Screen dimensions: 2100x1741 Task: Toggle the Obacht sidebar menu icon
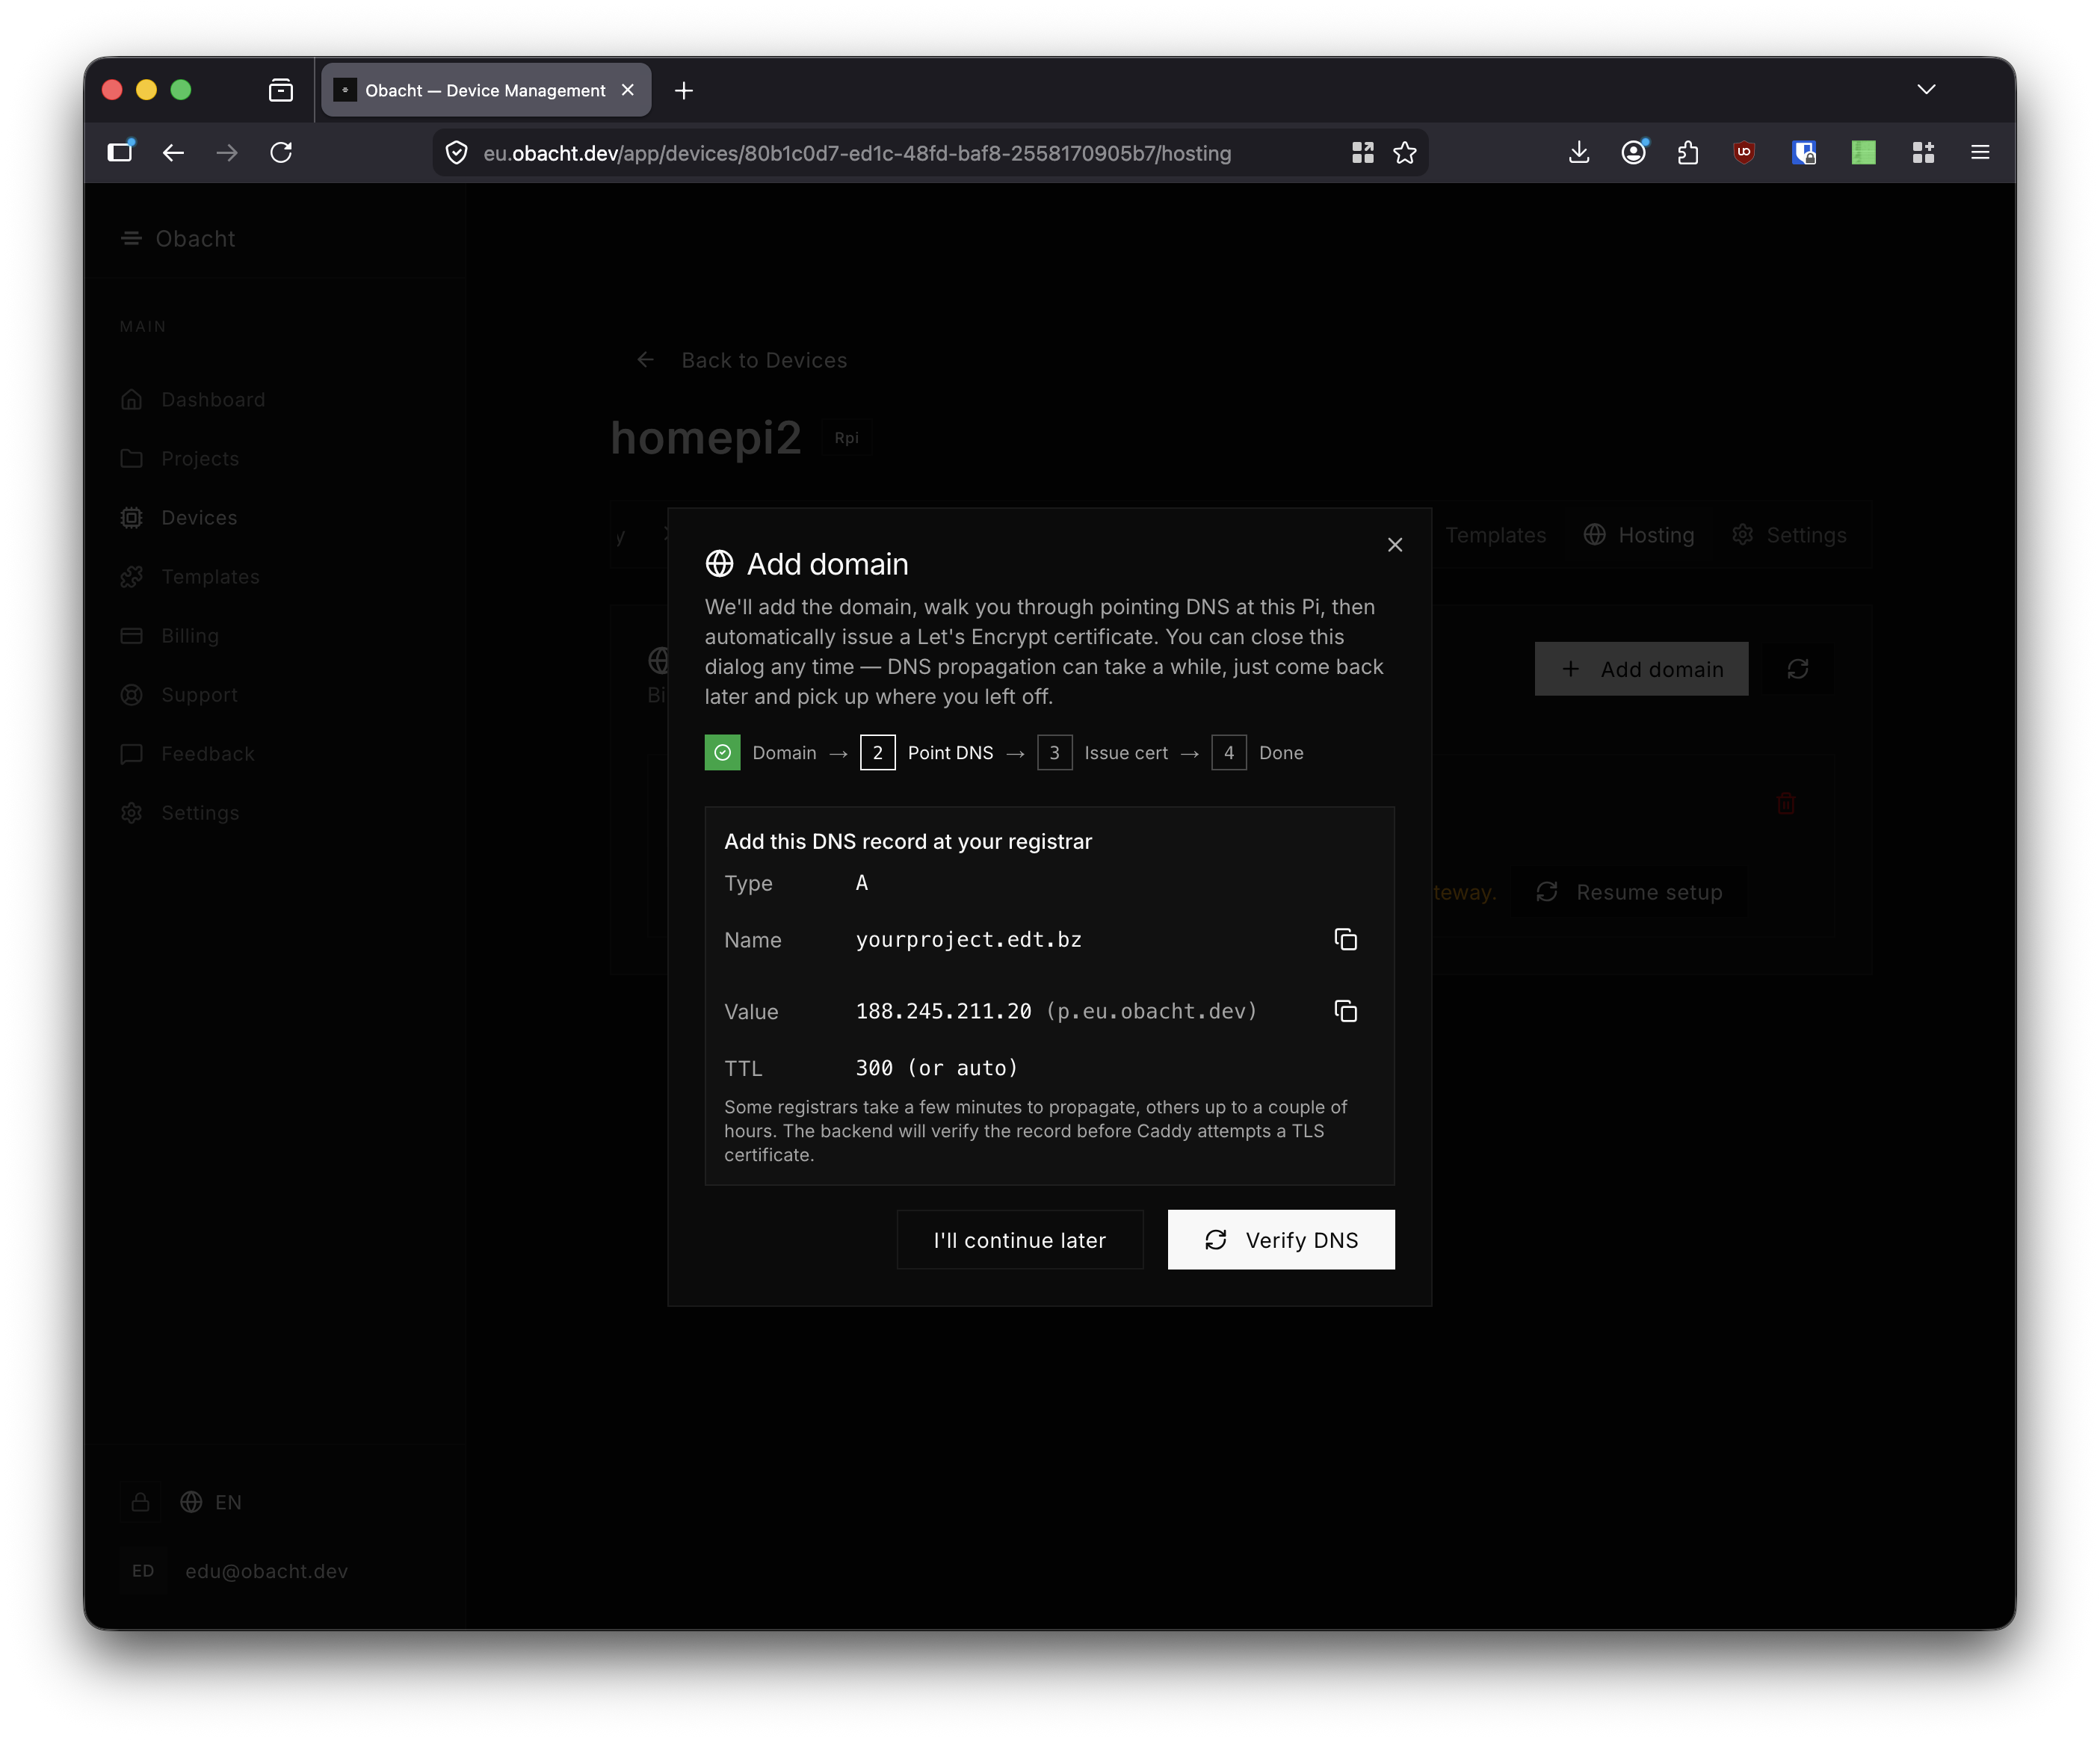coord(131,239)
